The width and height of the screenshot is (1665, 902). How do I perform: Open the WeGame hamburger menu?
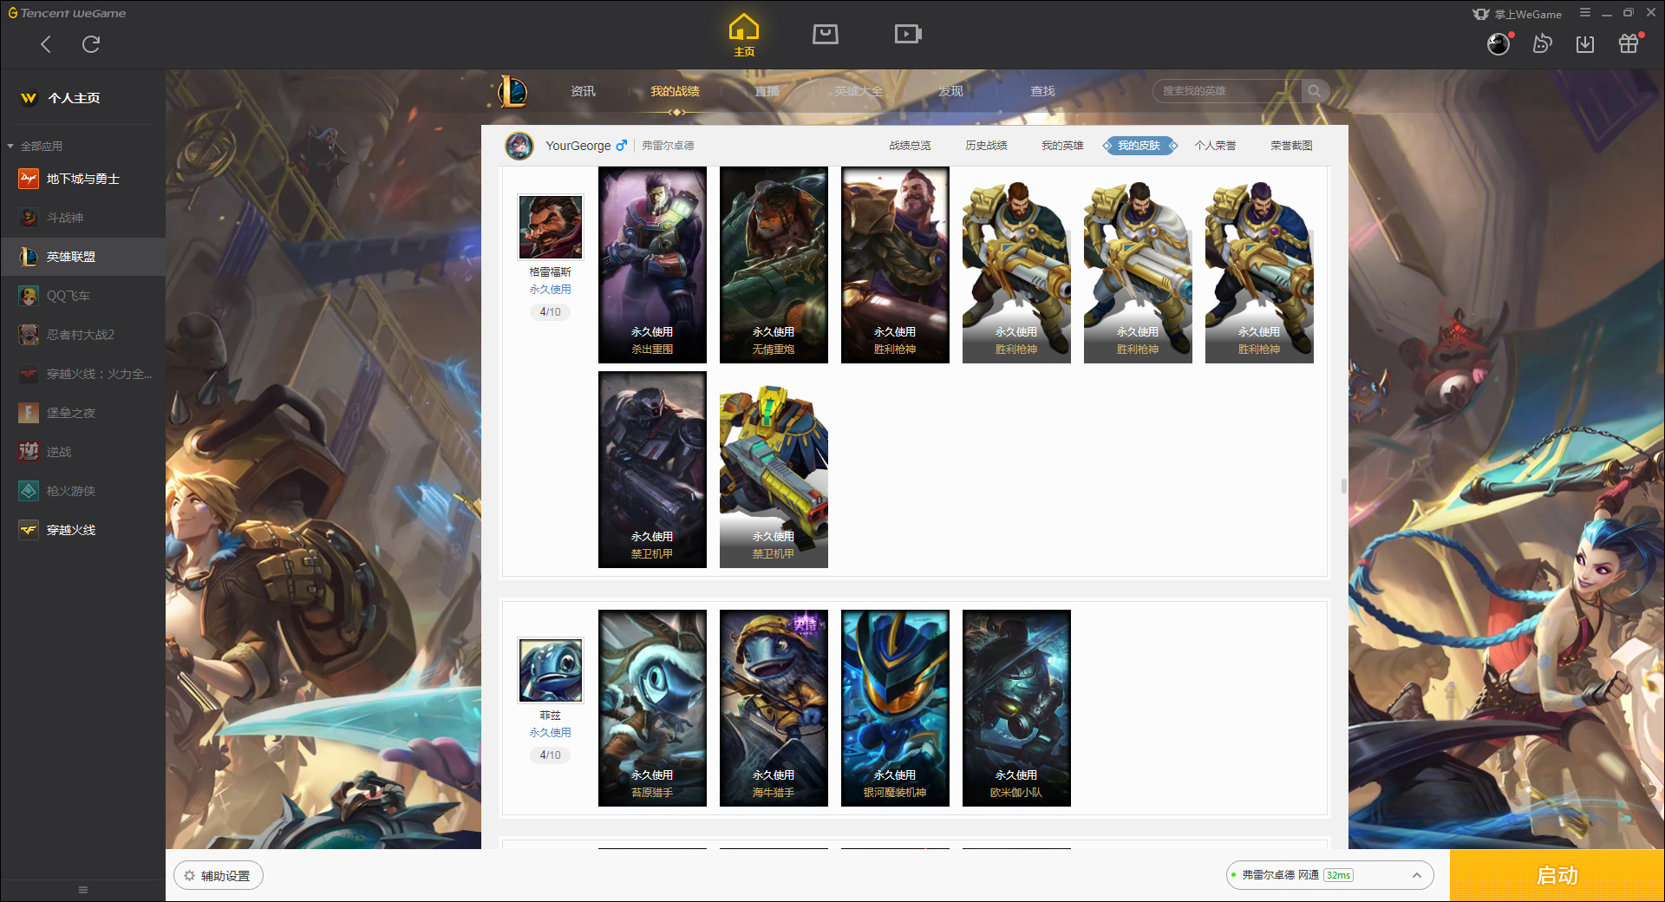pos(1585,13)
